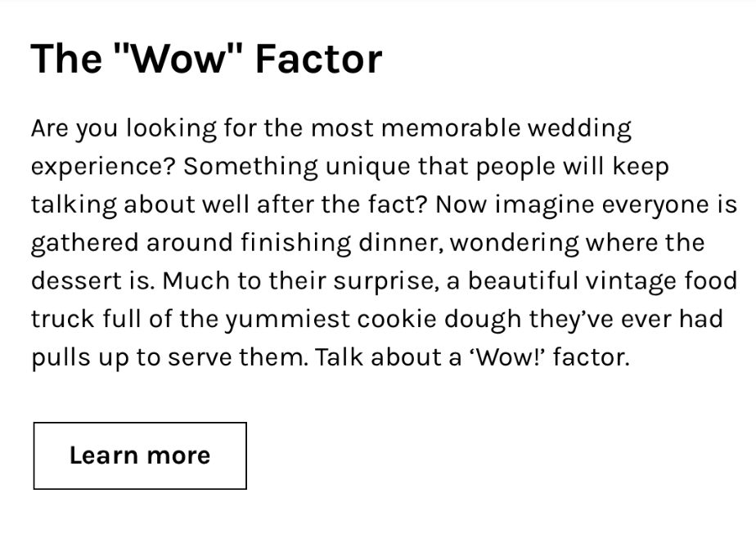Click the word 'Something' in the paragraph

[250, 167]
